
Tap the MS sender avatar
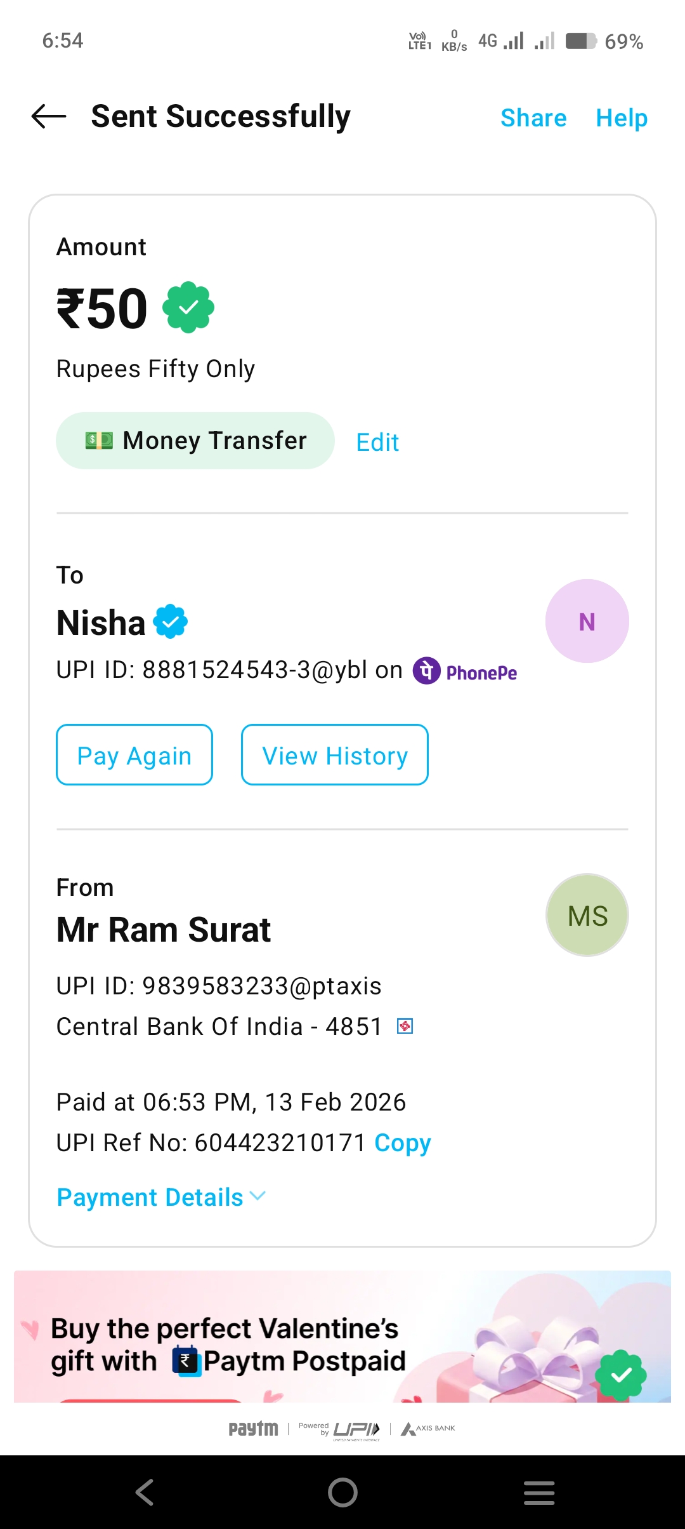[x=587, y=915]
